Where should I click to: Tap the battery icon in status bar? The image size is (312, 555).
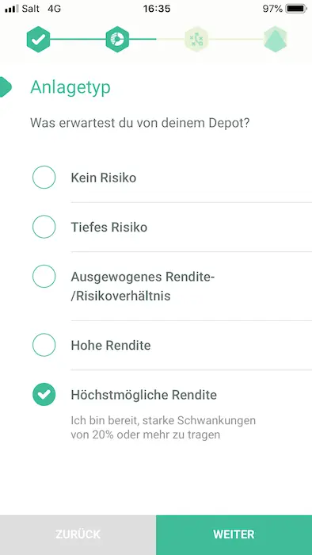click(296, 9)
